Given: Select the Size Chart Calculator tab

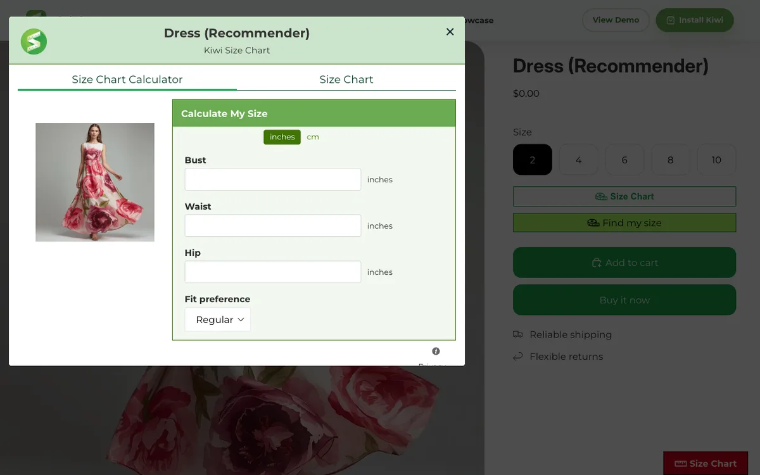Looking at the screenshot, I should pyautogui.click(x=127, y=79).
